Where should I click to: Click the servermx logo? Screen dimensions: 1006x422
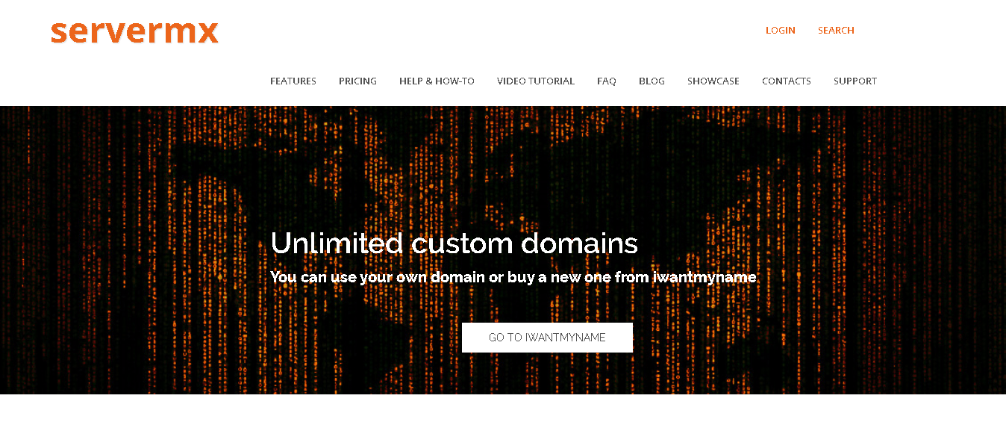134,32
